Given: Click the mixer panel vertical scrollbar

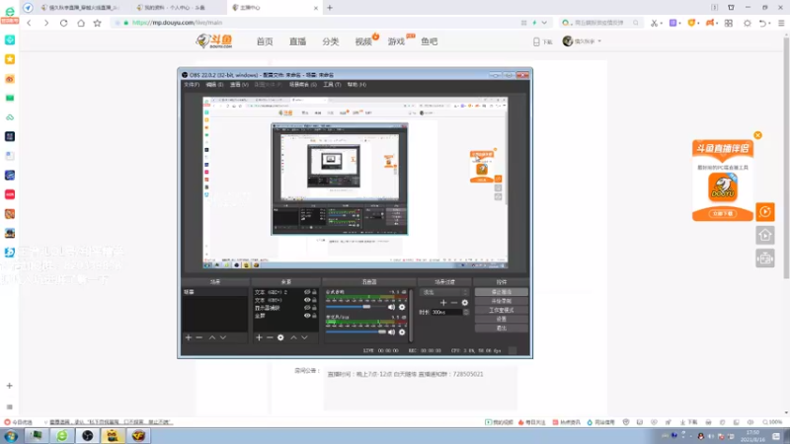Looking at the screenshot, I should 411,315.
